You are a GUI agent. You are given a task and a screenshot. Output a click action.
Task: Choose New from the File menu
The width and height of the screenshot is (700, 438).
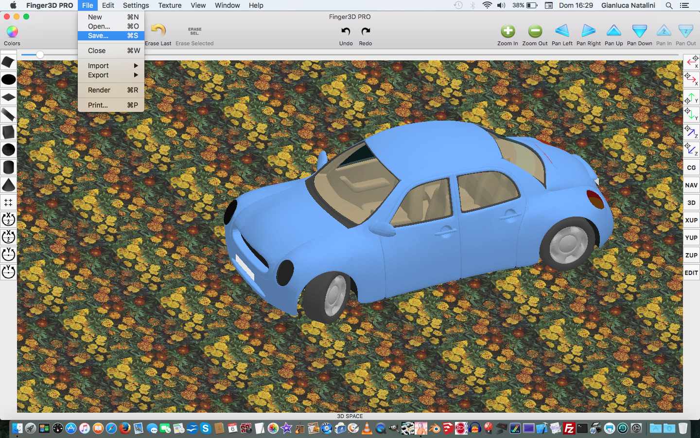click(111, 17)
